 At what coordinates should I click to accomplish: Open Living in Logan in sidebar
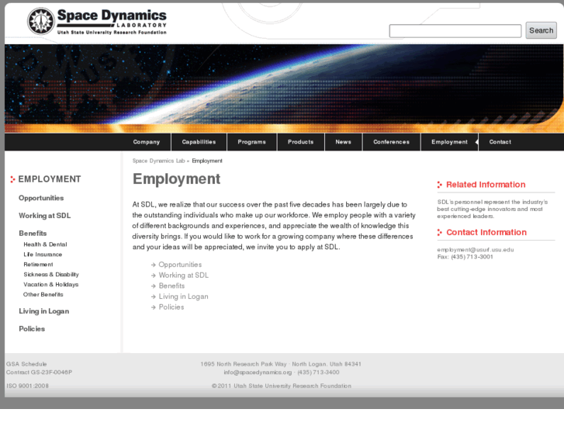pyautogui.click(x=44, y=311)
